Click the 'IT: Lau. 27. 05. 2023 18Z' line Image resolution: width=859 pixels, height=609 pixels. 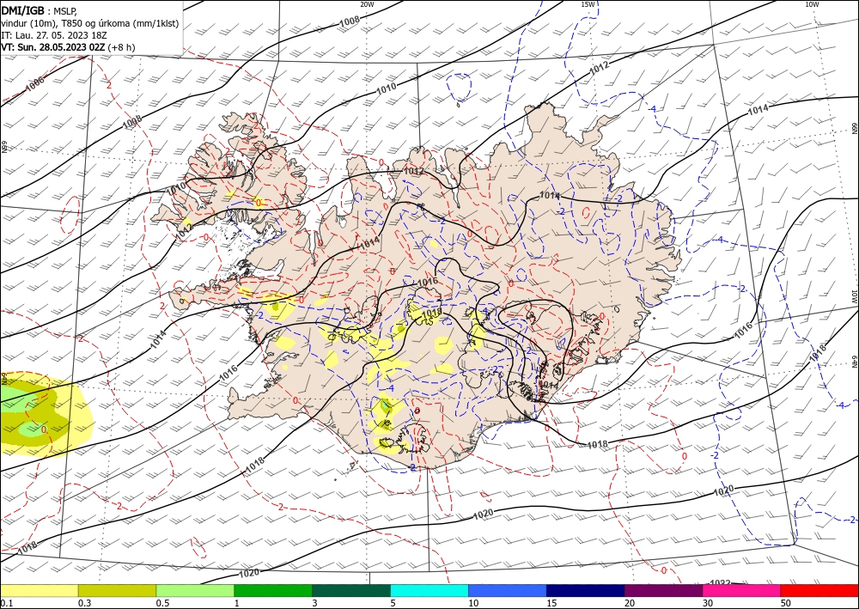click(53, 35)
